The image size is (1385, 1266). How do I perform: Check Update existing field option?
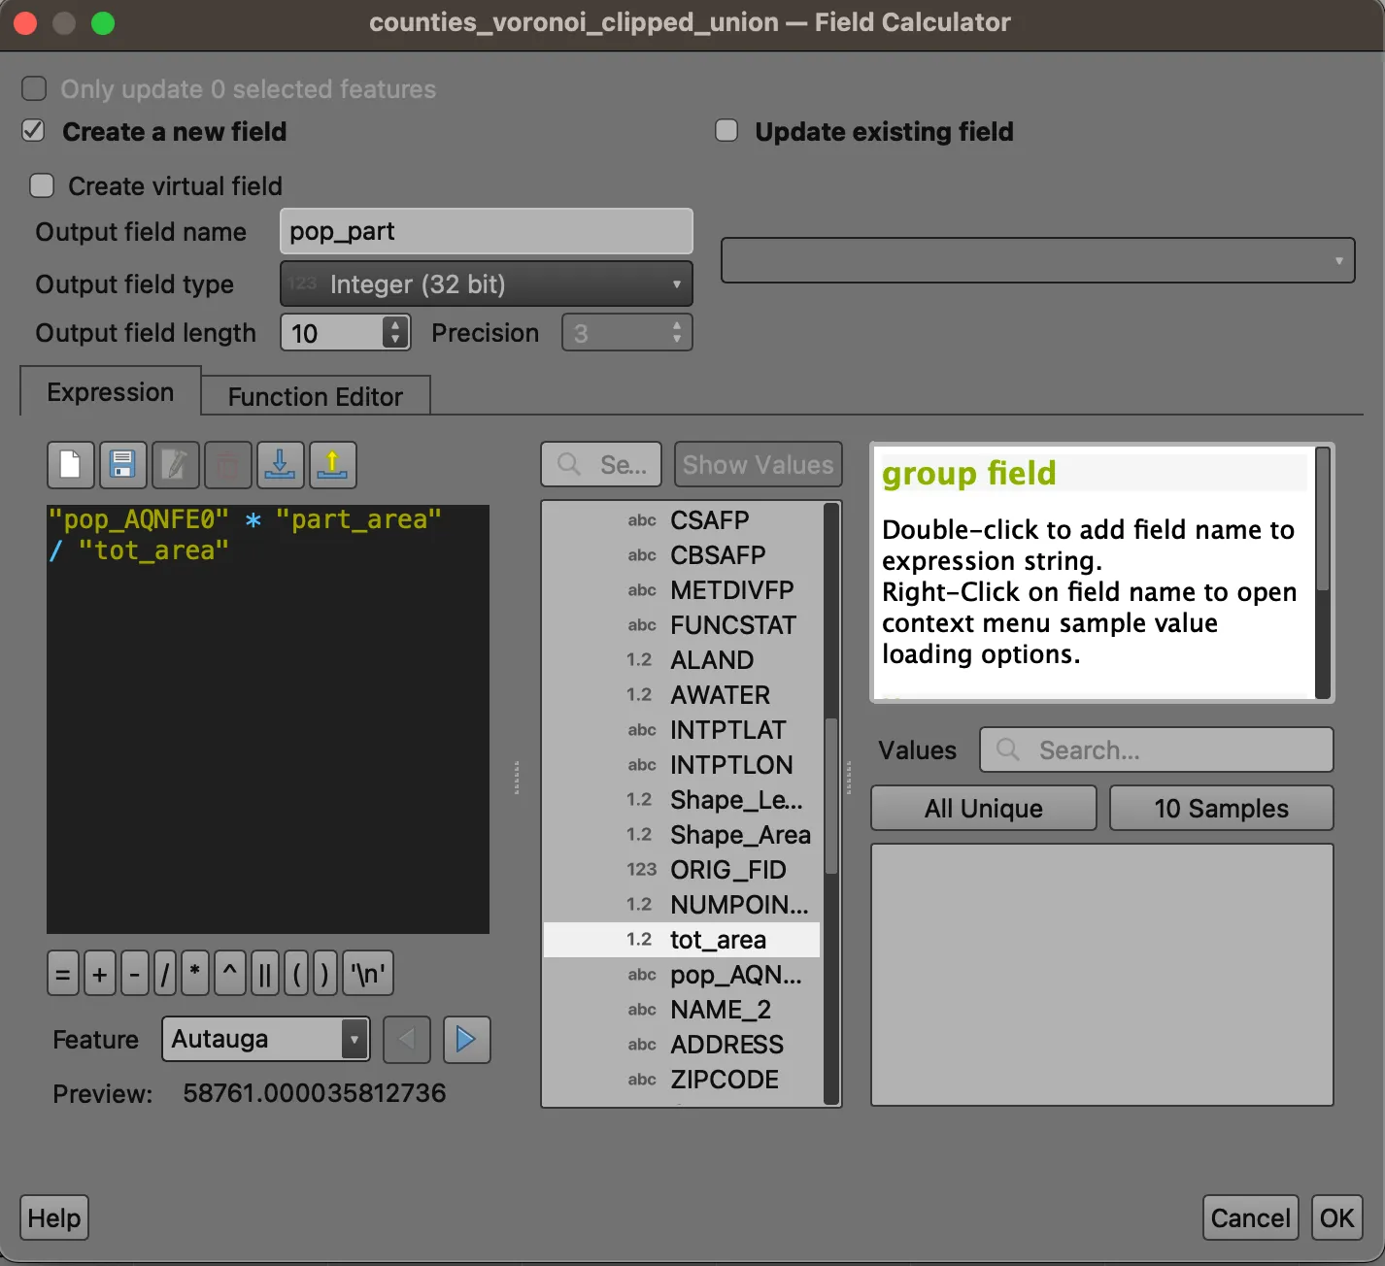pyautogui.click(x=726, y=131)
